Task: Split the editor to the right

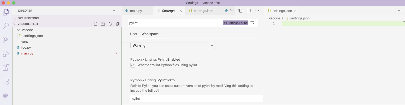Action: (x=249, y=11)
